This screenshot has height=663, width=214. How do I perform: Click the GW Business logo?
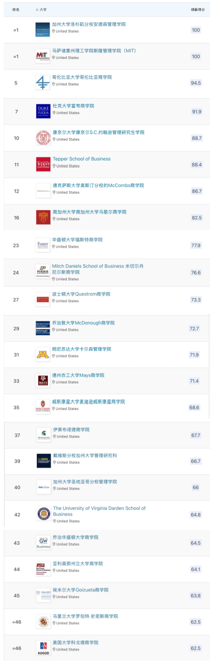click(x=43, y=543)
